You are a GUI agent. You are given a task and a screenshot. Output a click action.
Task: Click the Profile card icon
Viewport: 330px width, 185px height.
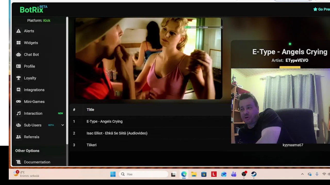(x=18, y=66)
